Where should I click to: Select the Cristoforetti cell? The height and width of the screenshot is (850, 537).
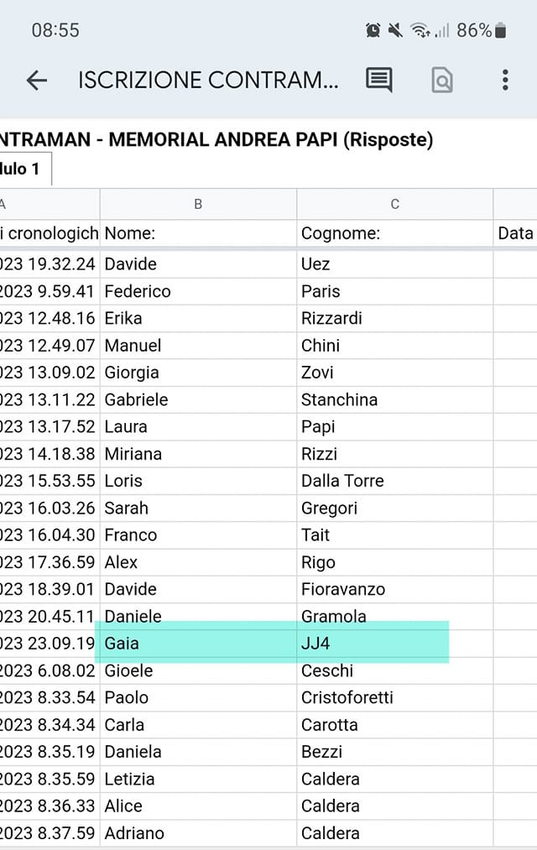395,697
